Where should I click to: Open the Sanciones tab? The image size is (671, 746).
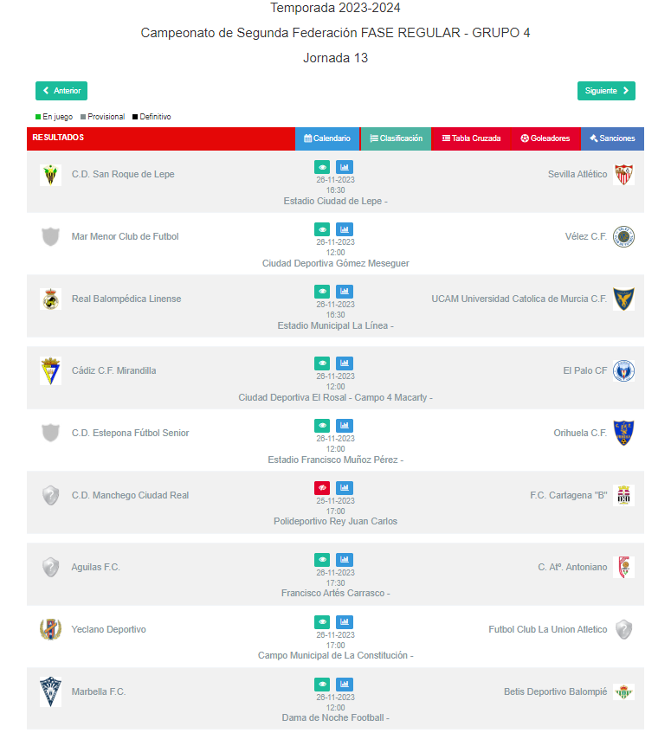612,138
